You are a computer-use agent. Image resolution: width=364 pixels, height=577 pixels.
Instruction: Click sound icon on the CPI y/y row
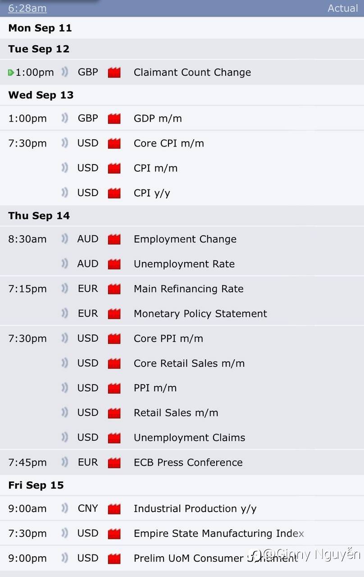65,192
